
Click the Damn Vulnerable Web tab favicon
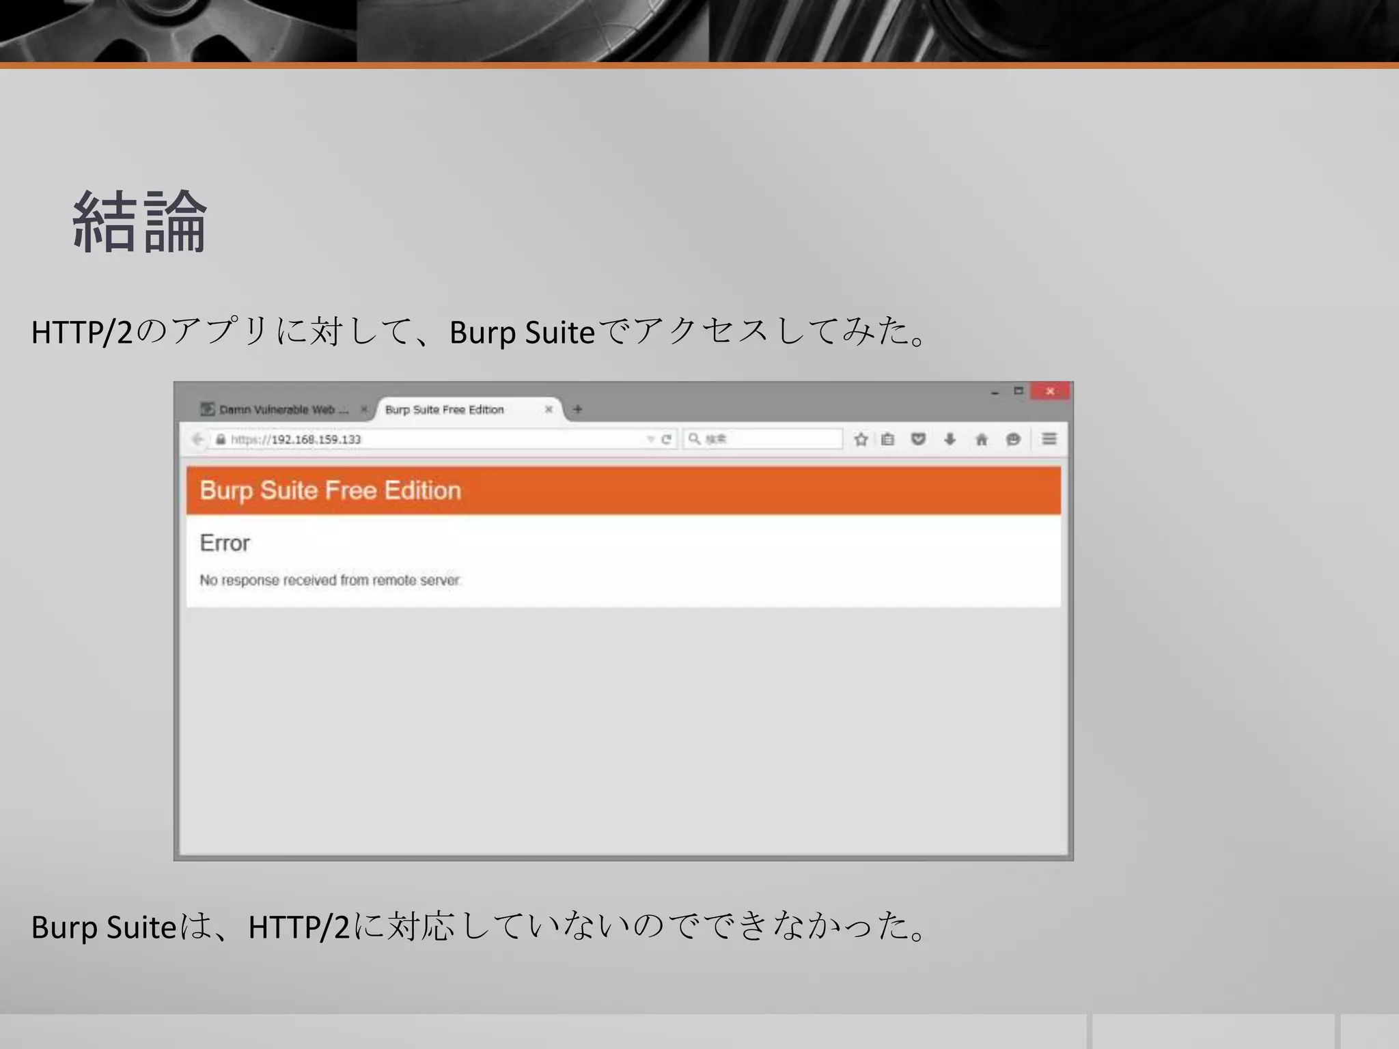pyautogui.click(x=207, y=409)
